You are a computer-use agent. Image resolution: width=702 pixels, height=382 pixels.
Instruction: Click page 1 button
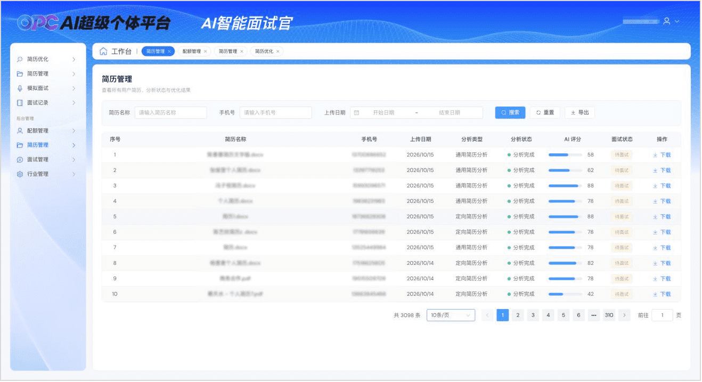point(503,315)
